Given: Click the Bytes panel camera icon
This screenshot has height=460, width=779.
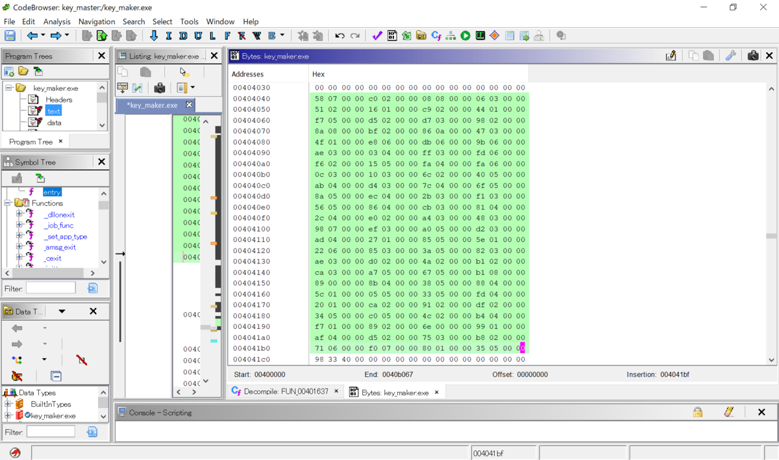Looking at the screenshot, I should click(753, 56).
